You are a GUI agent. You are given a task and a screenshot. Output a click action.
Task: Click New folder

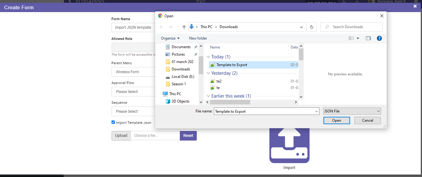[198, 38]
